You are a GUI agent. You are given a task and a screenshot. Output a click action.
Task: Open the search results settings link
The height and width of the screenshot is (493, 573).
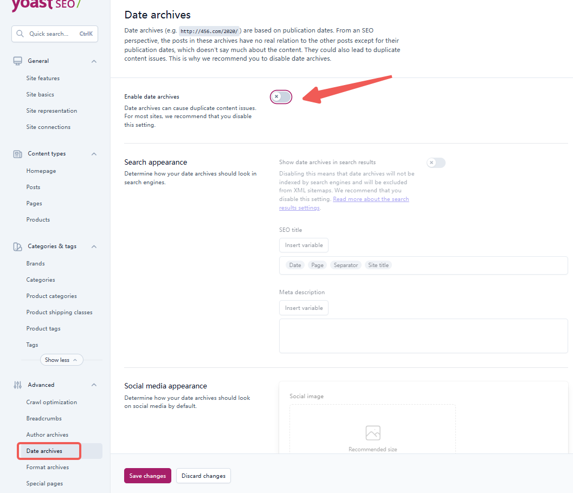(x=371, y=199)
